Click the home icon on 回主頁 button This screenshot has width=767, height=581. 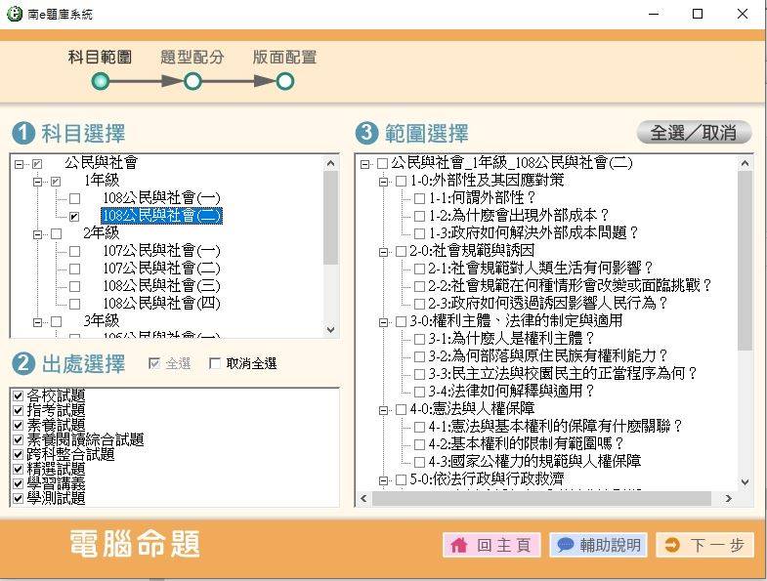click(x=458, y=545)
